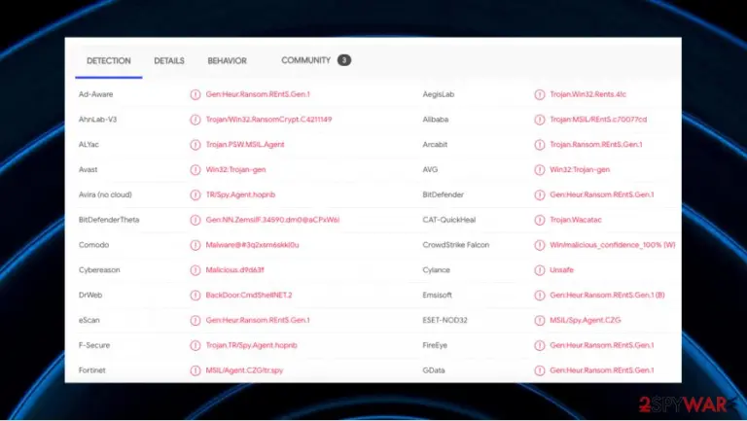Select Emsisoft's Gen:Heur.Ransom.REntS.Gen.1 (B) result

pos(607,296)
